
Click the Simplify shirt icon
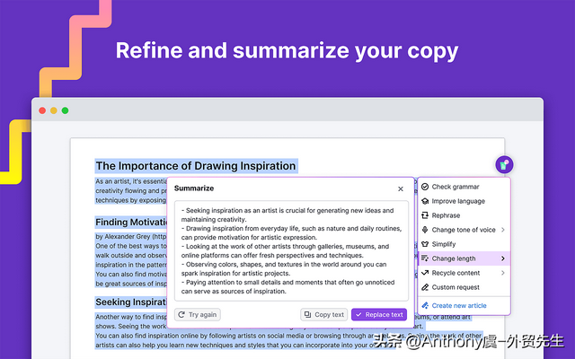pos(425,244)
